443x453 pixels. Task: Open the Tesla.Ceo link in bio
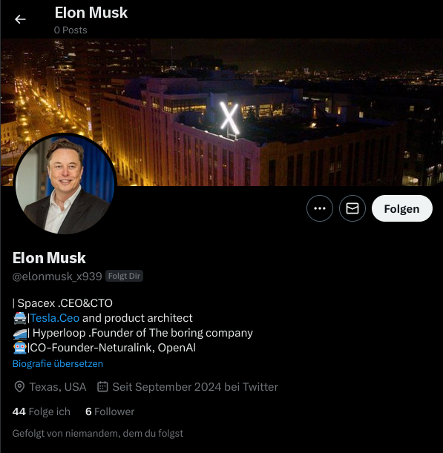55,318
